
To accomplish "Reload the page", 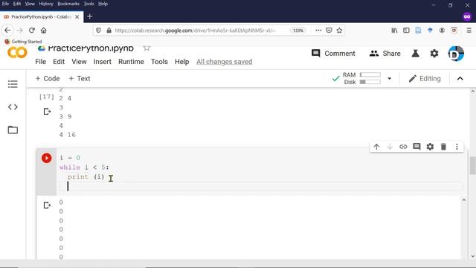I will point(31,31).
